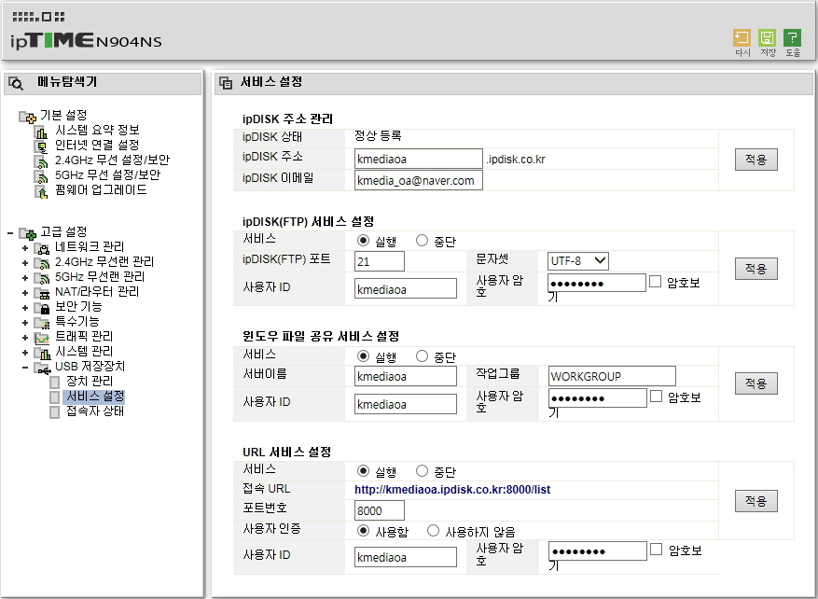Click 적용 button for ipDISK 주소 관리
818x599 pixels.
point(756,160)
